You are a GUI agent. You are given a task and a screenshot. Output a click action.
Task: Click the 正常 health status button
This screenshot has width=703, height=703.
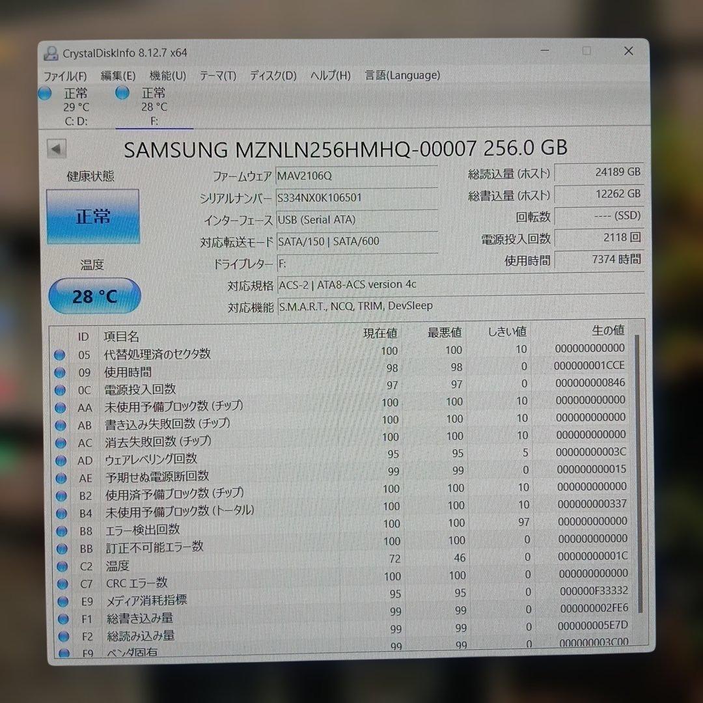coord(92,217)
